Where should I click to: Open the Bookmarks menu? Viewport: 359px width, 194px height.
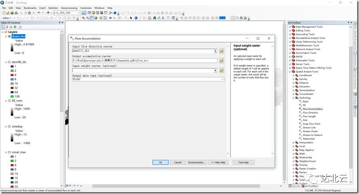pyautogui.click(x=30, y=8)
